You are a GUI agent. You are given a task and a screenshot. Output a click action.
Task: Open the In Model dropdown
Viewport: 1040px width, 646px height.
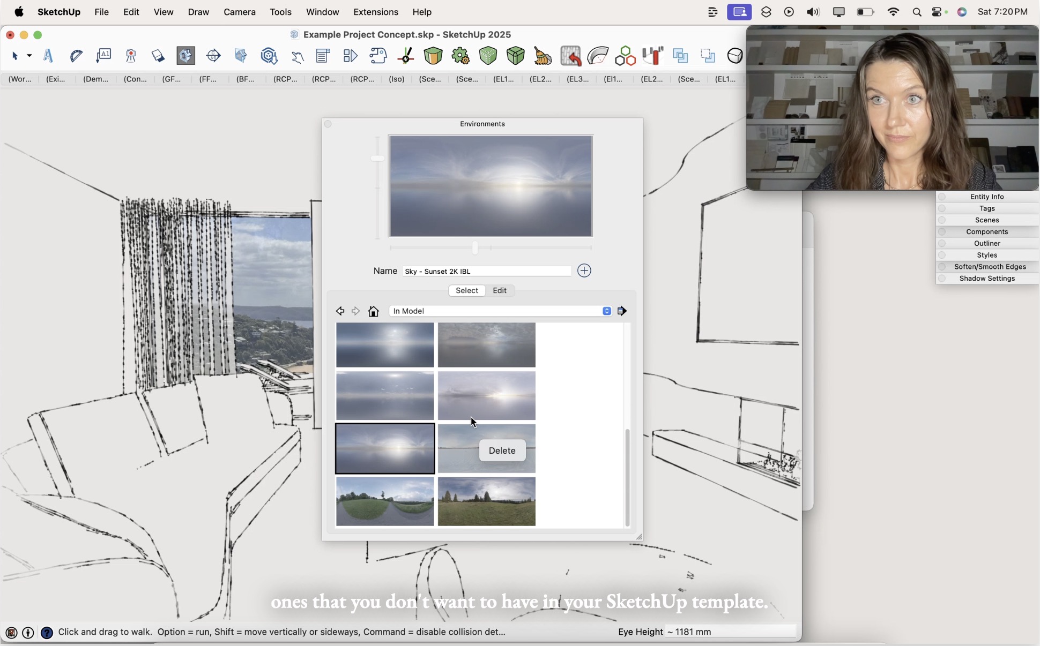click(x=499, y=311)
